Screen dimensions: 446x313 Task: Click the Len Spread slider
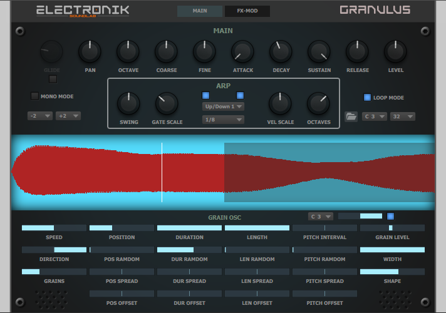tap(257, 272)
